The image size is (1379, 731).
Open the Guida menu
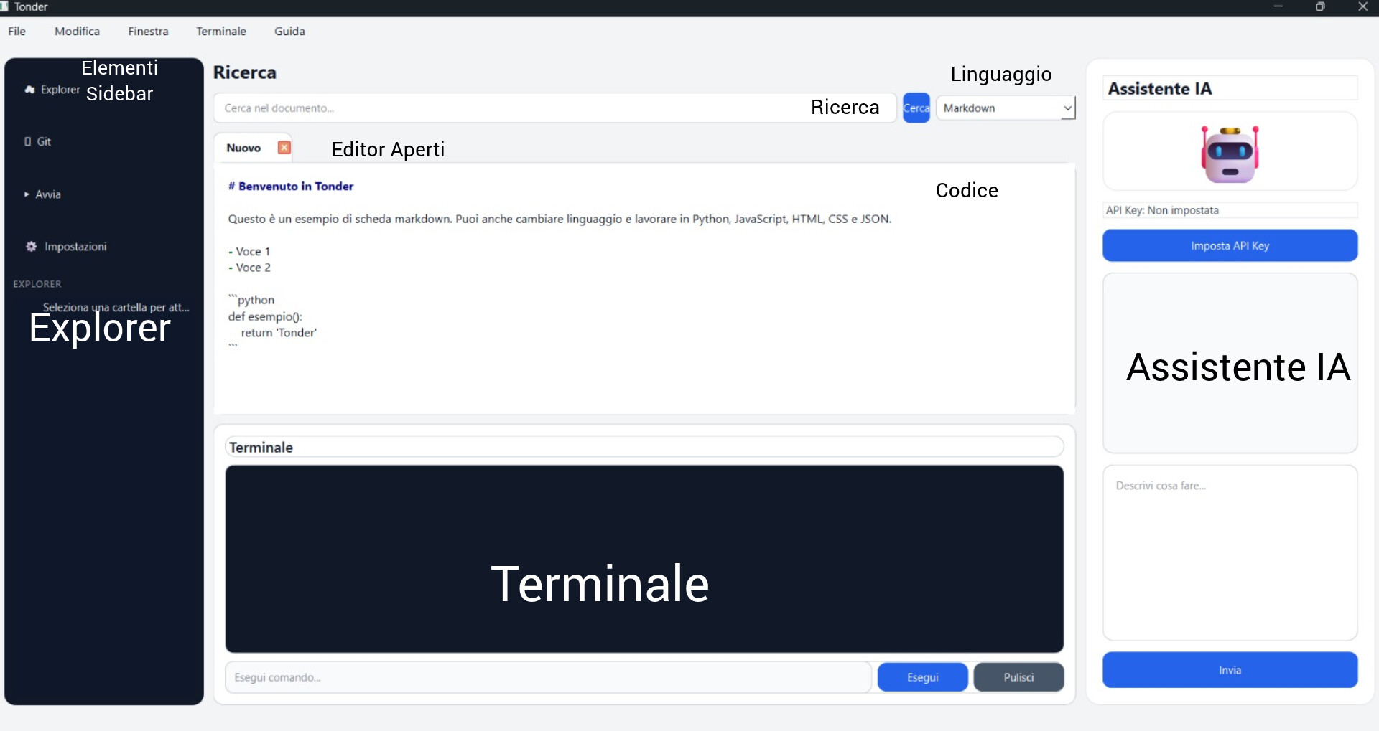click(x=289, y=32)
